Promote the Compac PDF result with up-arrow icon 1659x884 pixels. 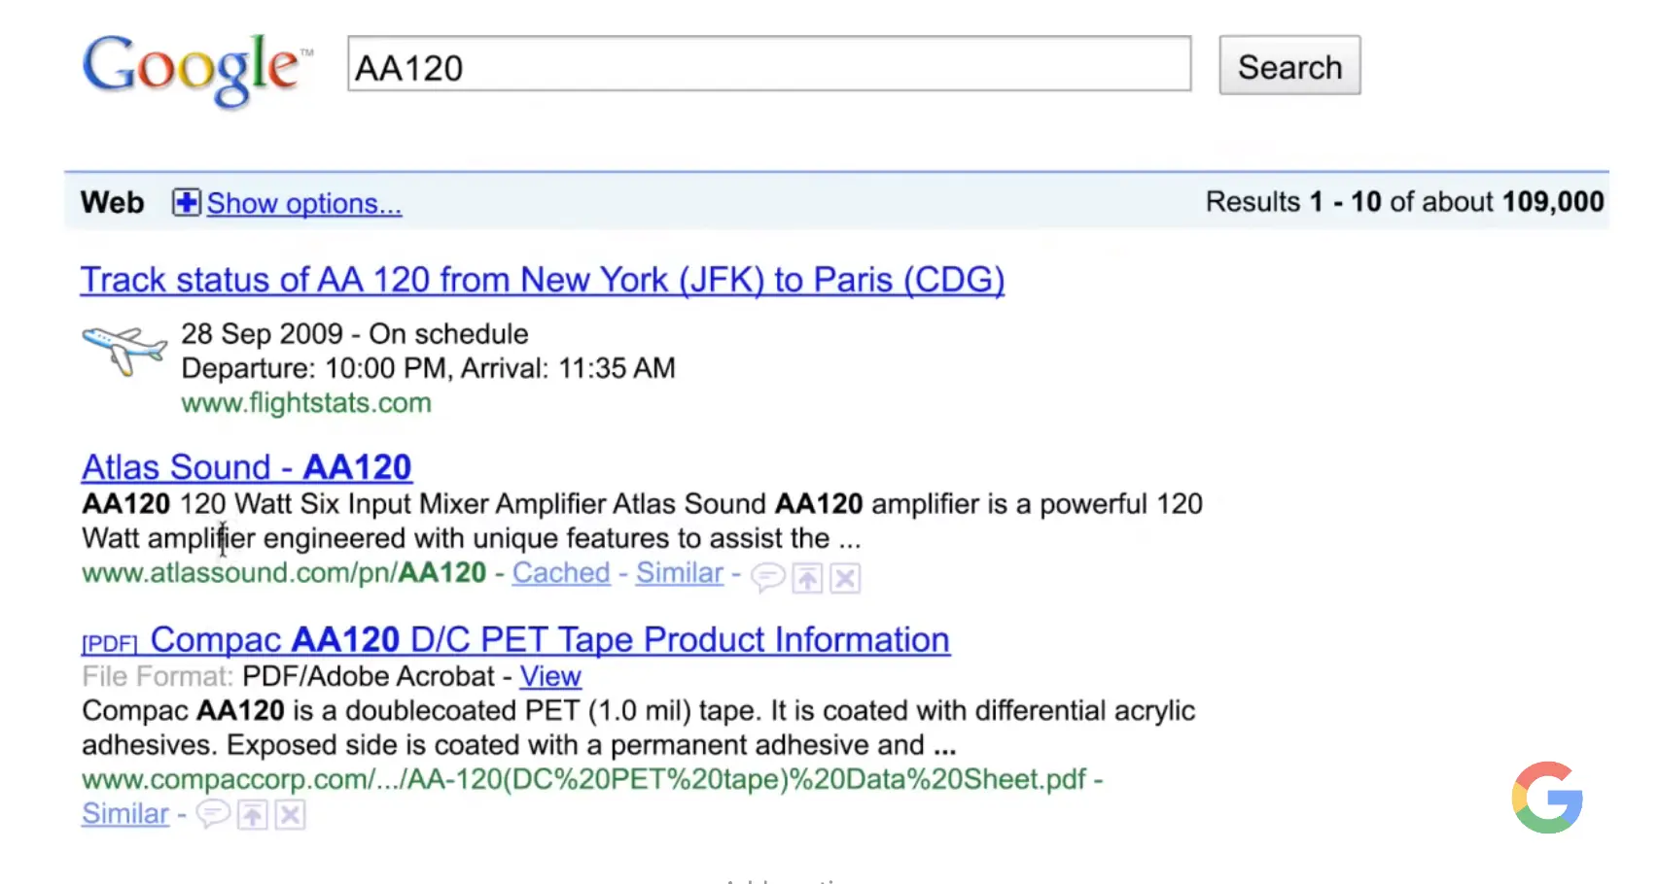[x=252, y=815]
